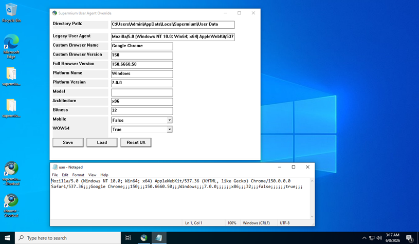Switch to the Supermium taskbar app
Viewport: 419px width, 244px height.
click(144, 238)
